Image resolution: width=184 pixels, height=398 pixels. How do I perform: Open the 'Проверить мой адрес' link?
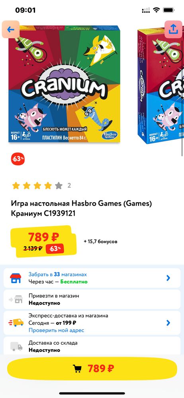pos(56,330)
